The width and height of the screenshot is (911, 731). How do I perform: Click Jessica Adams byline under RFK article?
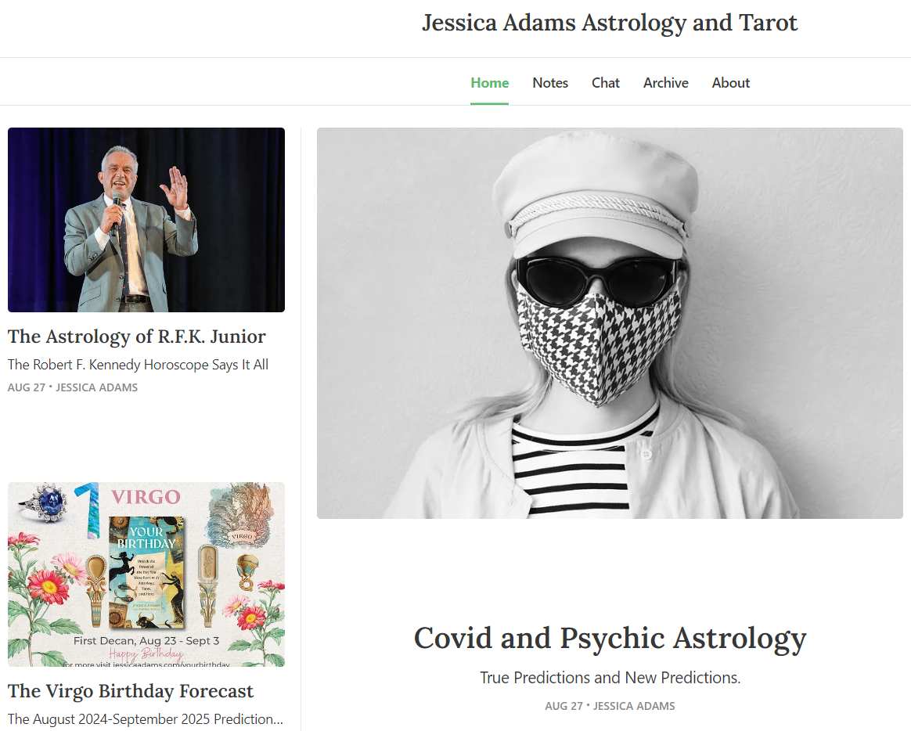pyautogui.click(x=96, y=387)
